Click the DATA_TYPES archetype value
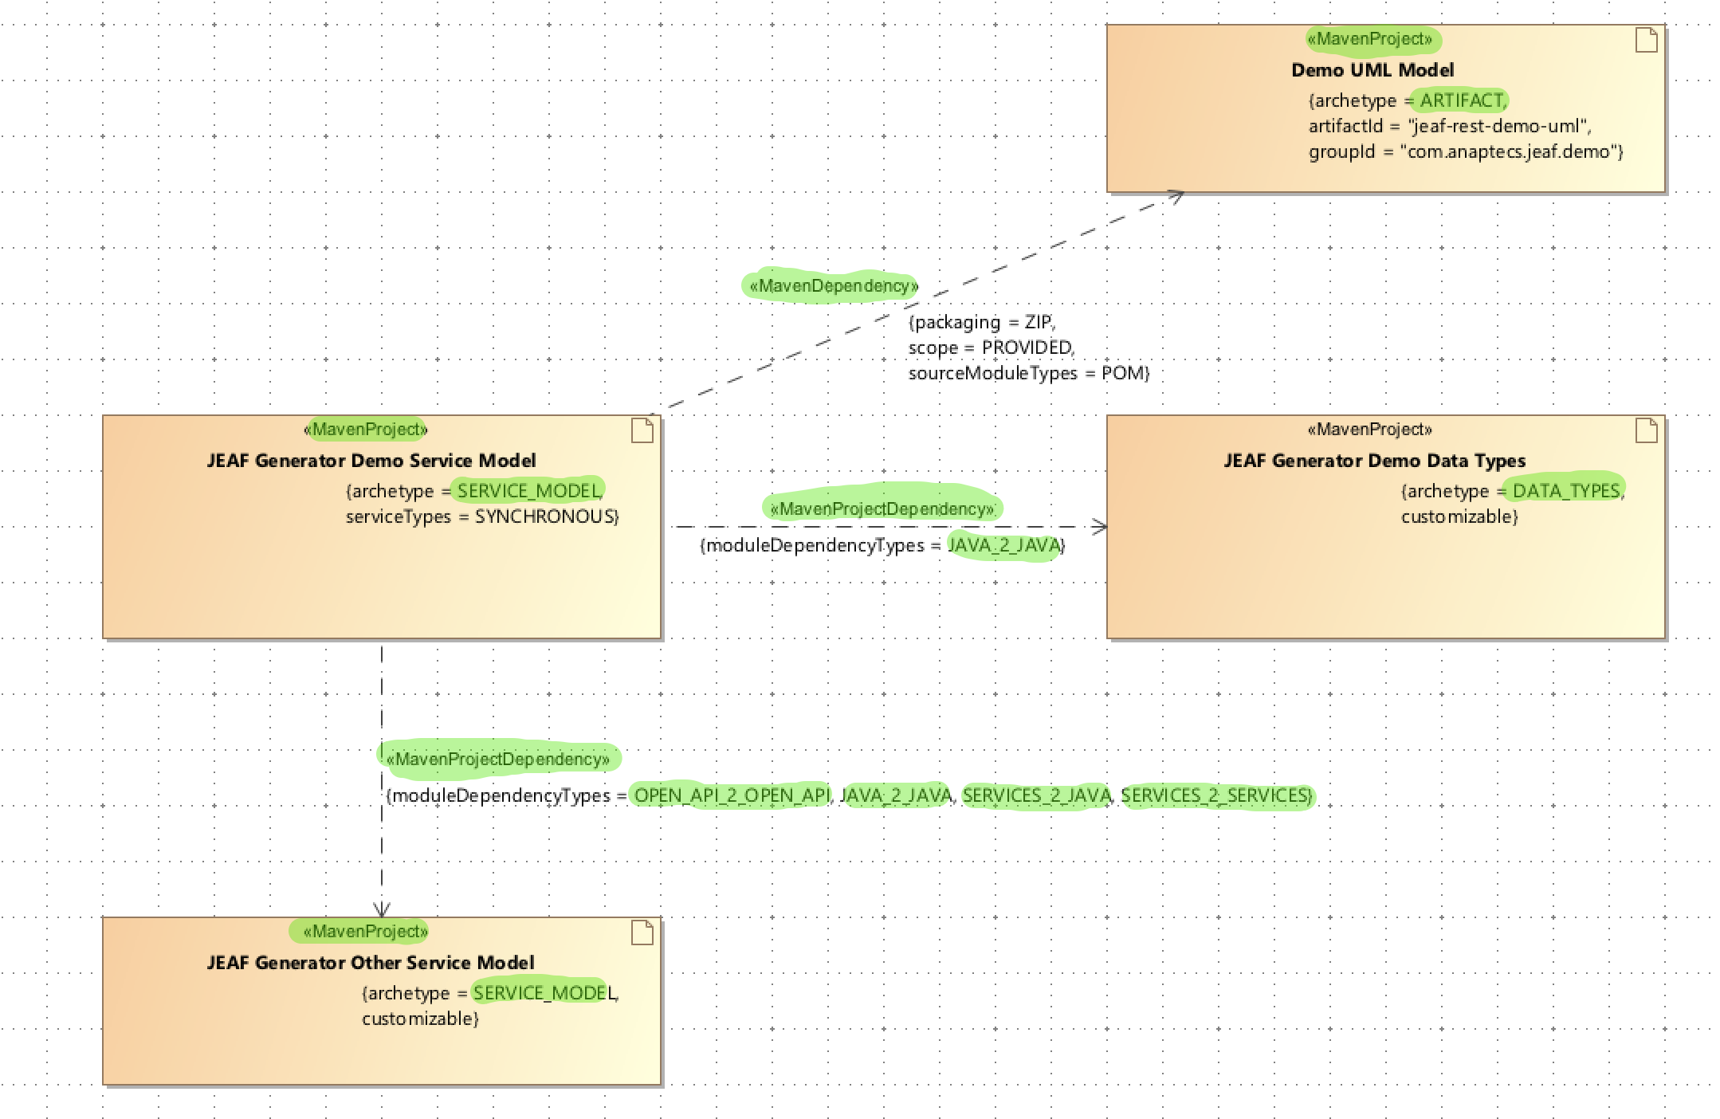This screenshot has width=1720, height=1119. click(x=1566, y=491)
